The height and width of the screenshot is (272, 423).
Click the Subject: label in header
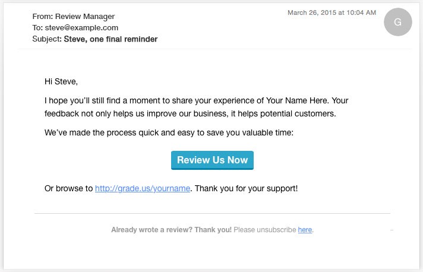coord(47,39)
